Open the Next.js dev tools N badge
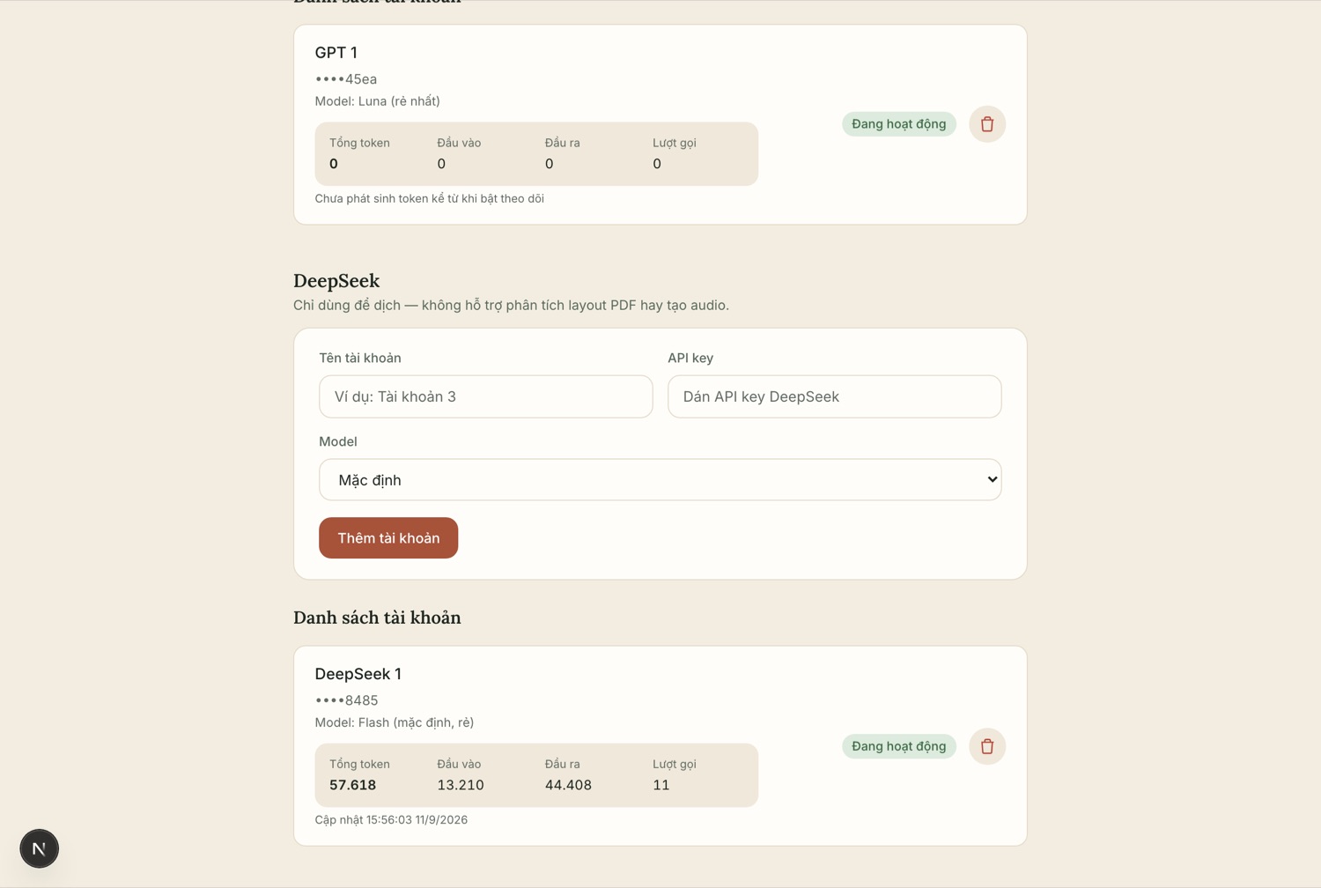This screenshot has height=888, width=1321. 40,848
